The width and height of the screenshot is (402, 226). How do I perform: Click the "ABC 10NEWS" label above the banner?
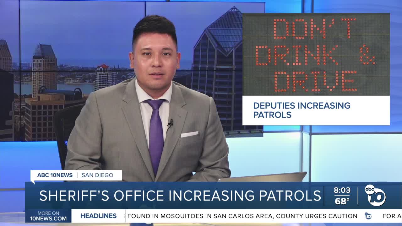55,175
